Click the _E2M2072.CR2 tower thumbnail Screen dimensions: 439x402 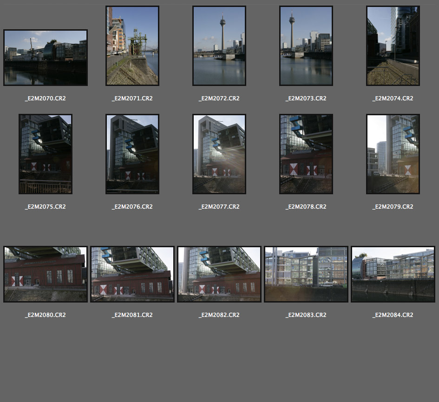(x=219, y=46)
